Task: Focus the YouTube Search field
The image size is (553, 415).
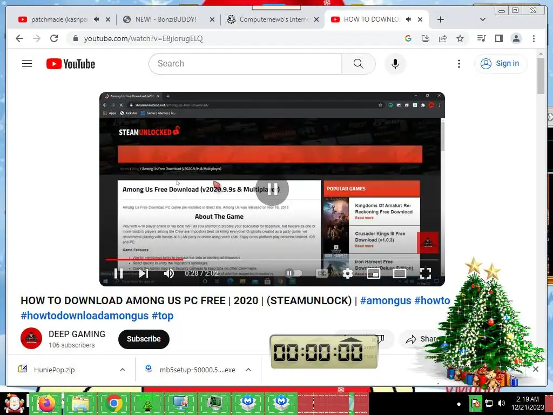Action: point(245,64)
